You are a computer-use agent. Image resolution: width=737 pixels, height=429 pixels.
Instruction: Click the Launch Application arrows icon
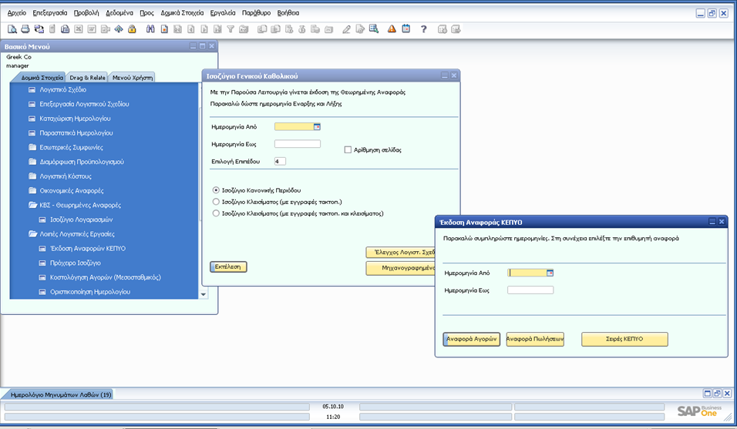(119, 29)
